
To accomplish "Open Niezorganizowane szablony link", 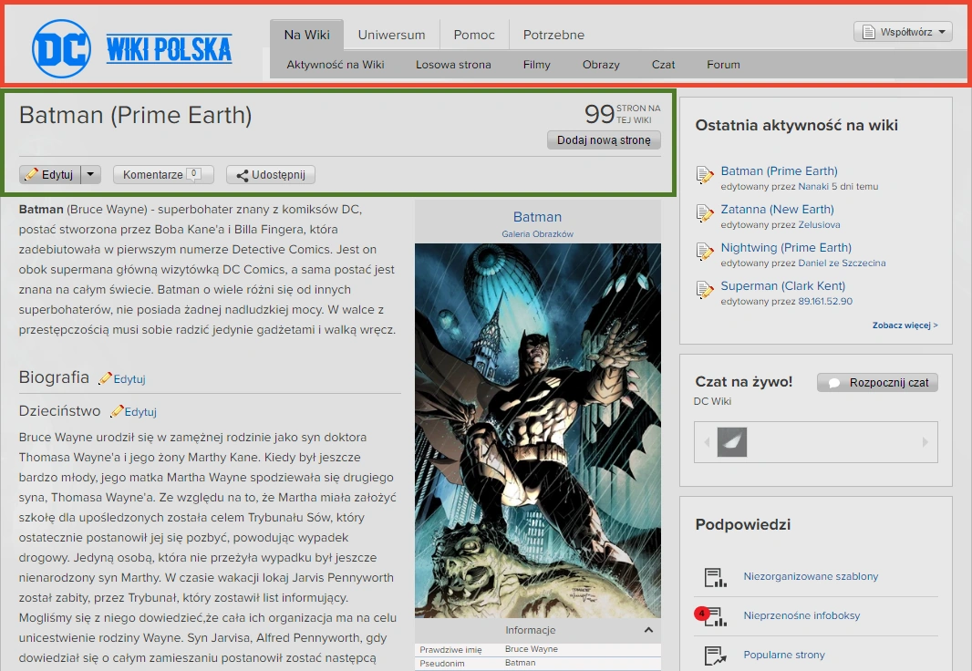I will (811, 577).
